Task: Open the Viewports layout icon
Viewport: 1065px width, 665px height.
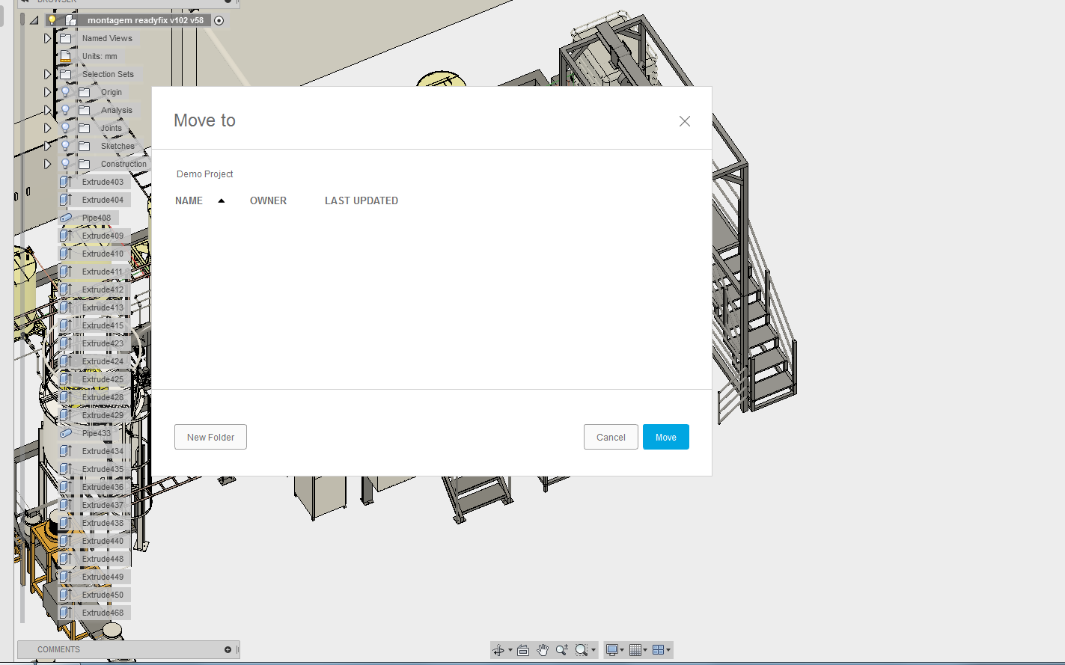Action: click(x=659, y=650)
